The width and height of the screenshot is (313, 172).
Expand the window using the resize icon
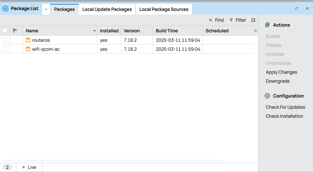pyautogui.click(x=296, y=9)
